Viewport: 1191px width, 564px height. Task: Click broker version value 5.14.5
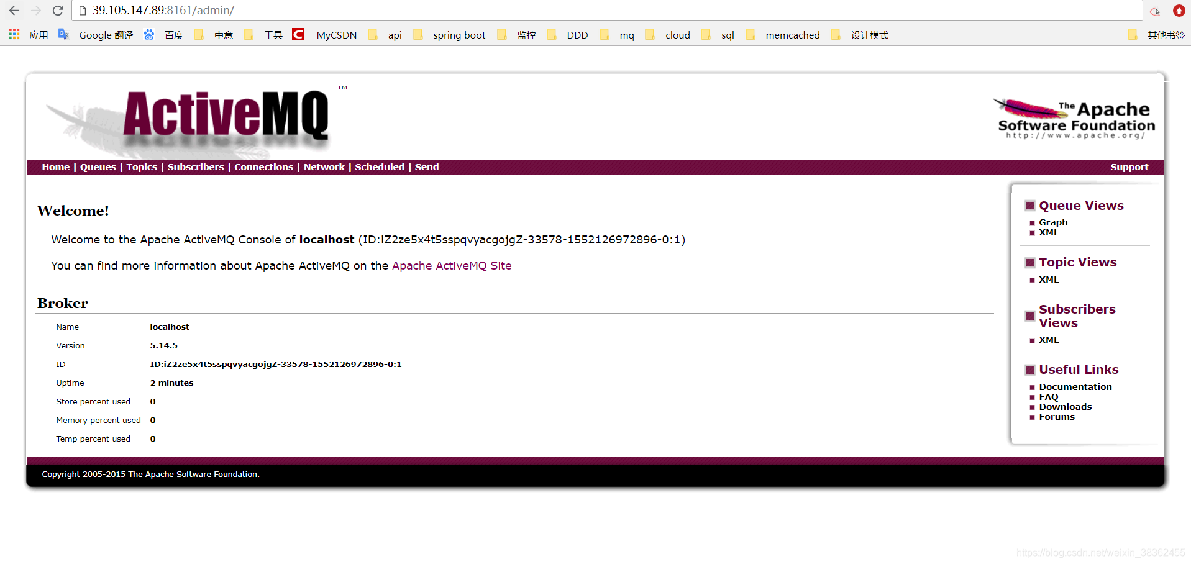(163, 346)
